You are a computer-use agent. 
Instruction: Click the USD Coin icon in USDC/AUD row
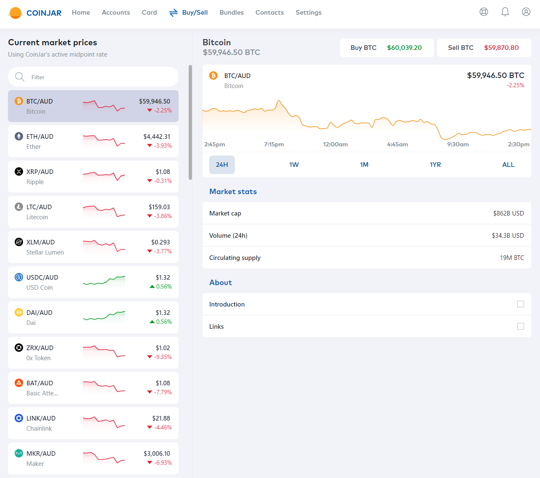pyautogui.click(x=19, y=277)
